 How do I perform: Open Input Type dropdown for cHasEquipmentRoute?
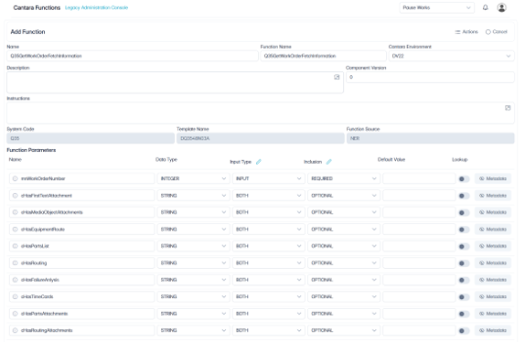click(x=269, y=230)
